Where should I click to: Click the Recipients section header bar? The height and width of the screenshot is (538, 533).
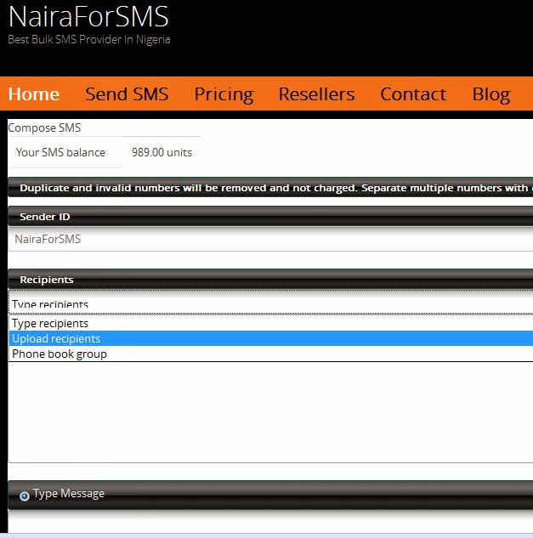(270, 280)
